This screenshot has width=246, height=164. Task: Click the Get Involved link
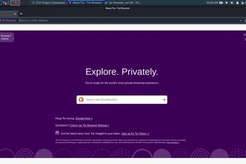(x=173, y=142)
